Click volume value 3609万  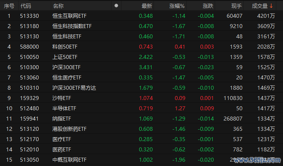pos(266,26)
